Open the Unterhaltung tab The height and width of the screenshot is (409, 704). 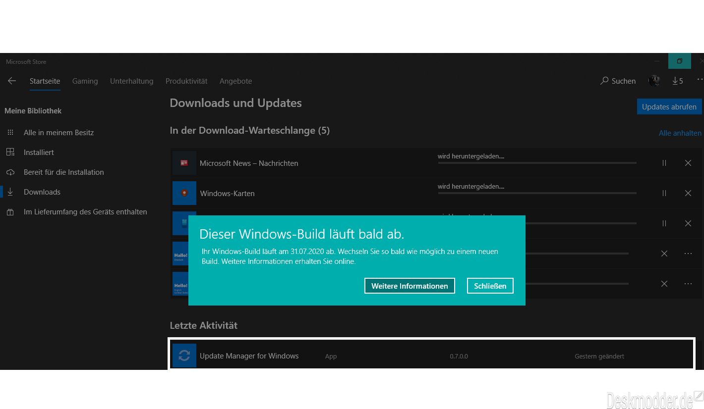[x=131, y=81]
